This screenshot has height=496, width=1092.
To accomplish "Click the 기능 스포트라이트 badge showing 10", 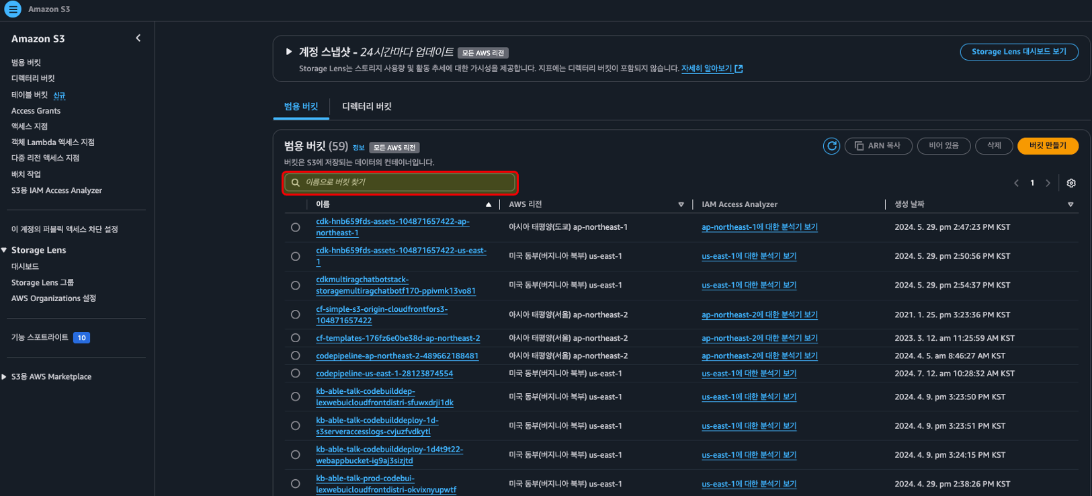I will 81,338.
